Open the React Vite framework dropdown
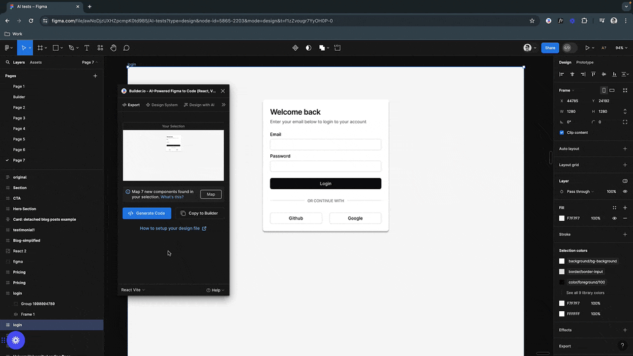The width and height of the screenshot is (633, 356). tap(133, 290)
